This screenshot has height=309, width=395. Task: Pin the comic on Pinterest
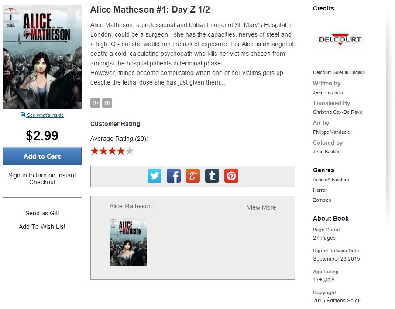(x=231, y=176)
